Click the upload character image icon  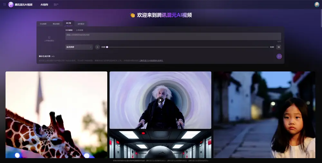(49, 37)
